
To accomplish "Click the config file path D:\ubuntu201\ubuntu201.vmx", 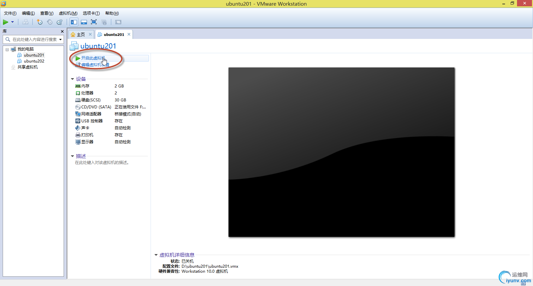I will coord(210,266).
